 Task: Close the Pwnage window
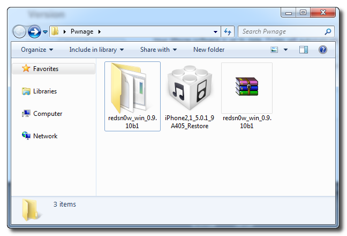tap(323, 13)
